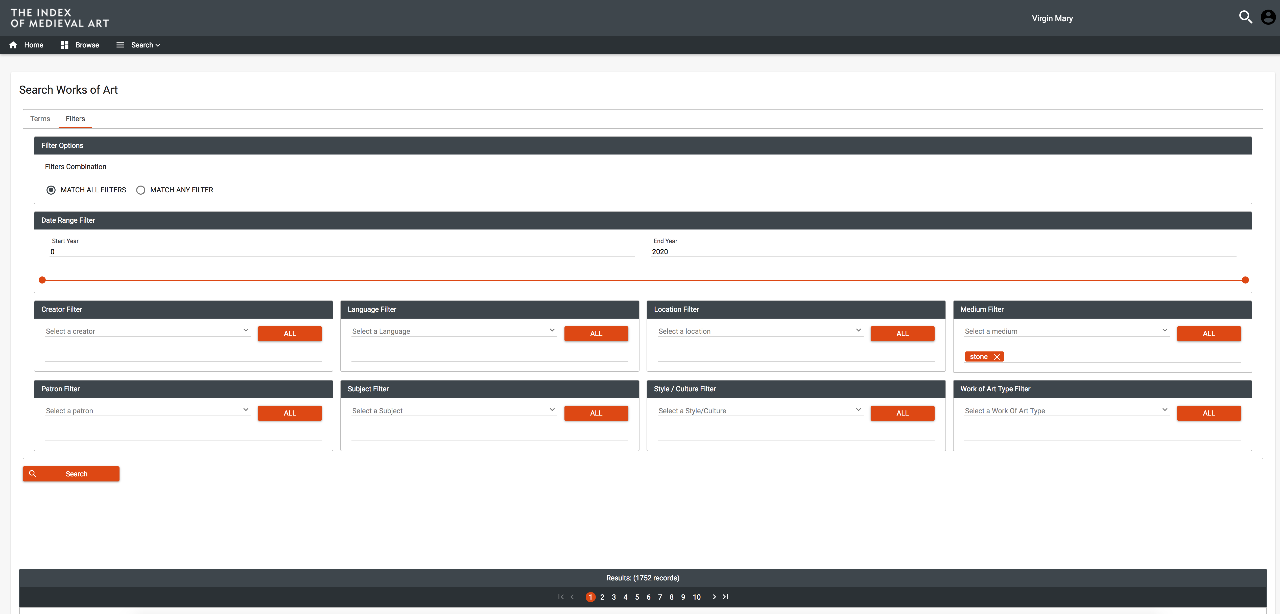Image resolution: width=1280 pixels, height=614 pixels.
Task: Open the Select a Style/Culture dropdown
Action: 760,411
